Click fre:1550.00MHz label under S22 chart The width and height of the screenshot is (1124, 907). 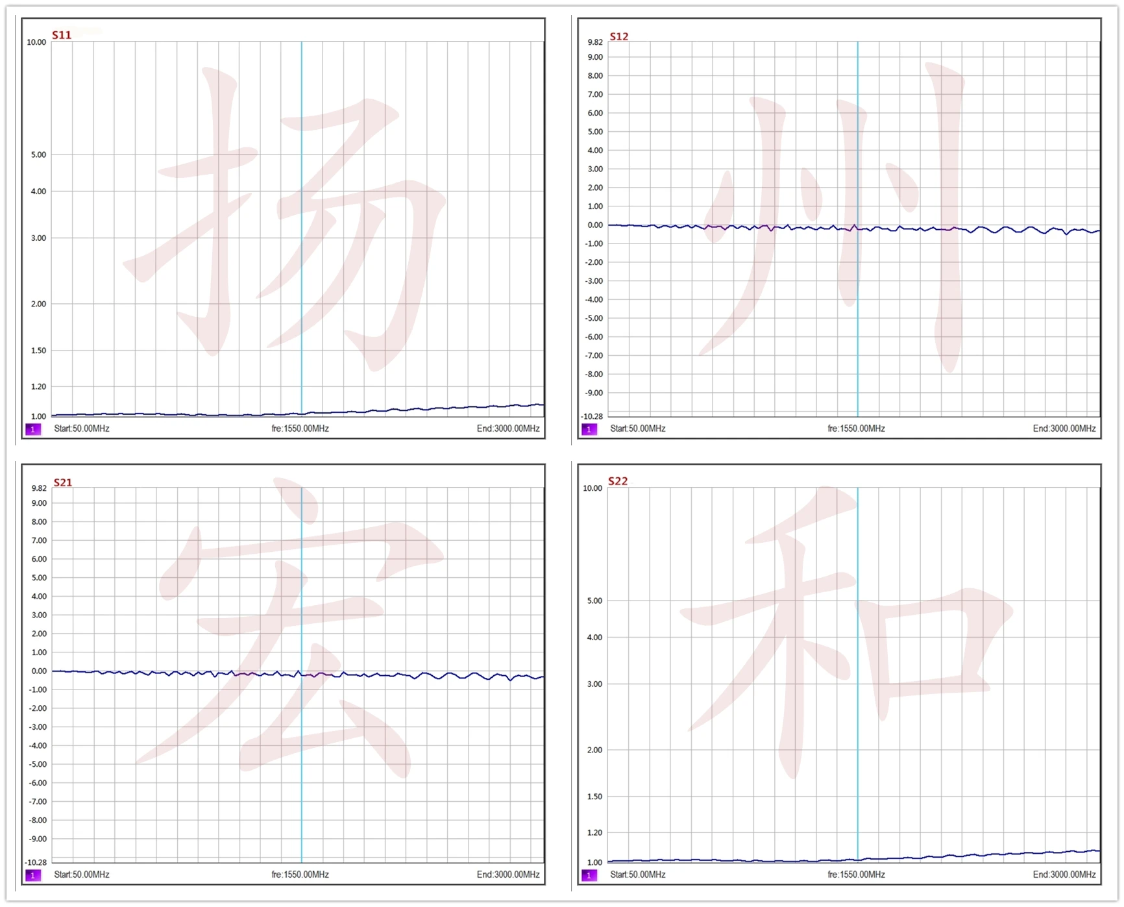(857, 875)
